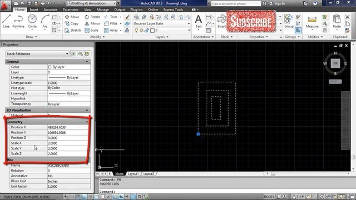Image resolution: width=356 pixels, height=200 pixels.
Task: Click the Array tool
Action: pos(111,30)
